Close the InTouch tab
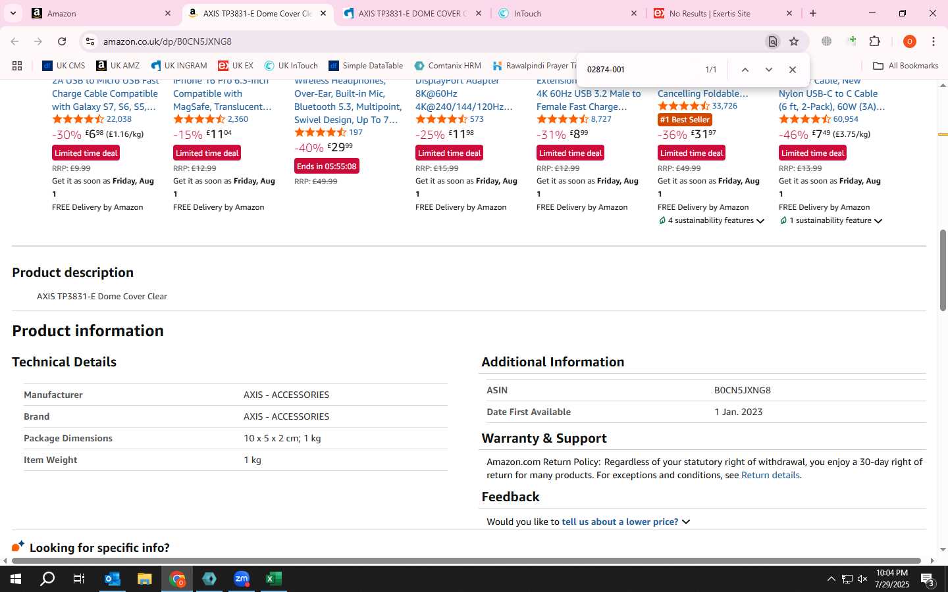948x592 pixels. [x=634, y=13]
